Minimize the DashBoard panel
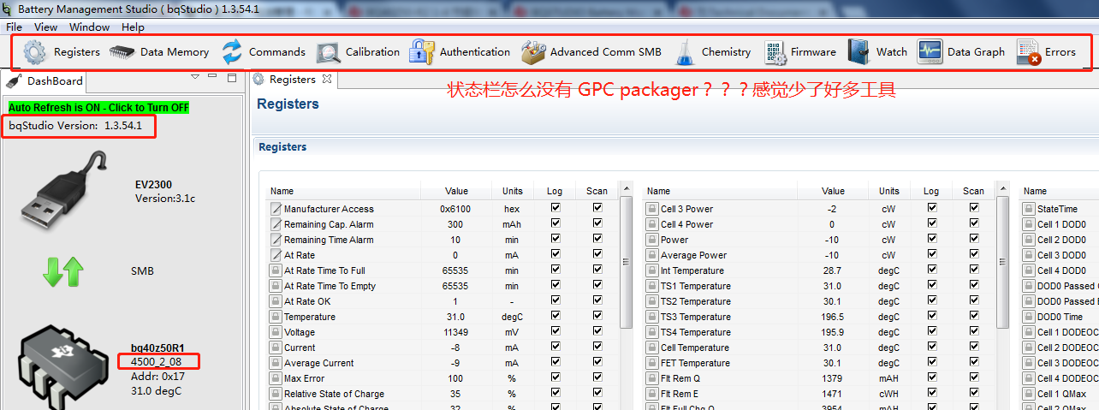Screen dimensions: 1099x410 coord(213,78)
